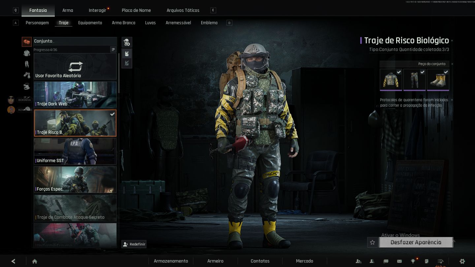Switch to the Arma tab

(68, 10)
